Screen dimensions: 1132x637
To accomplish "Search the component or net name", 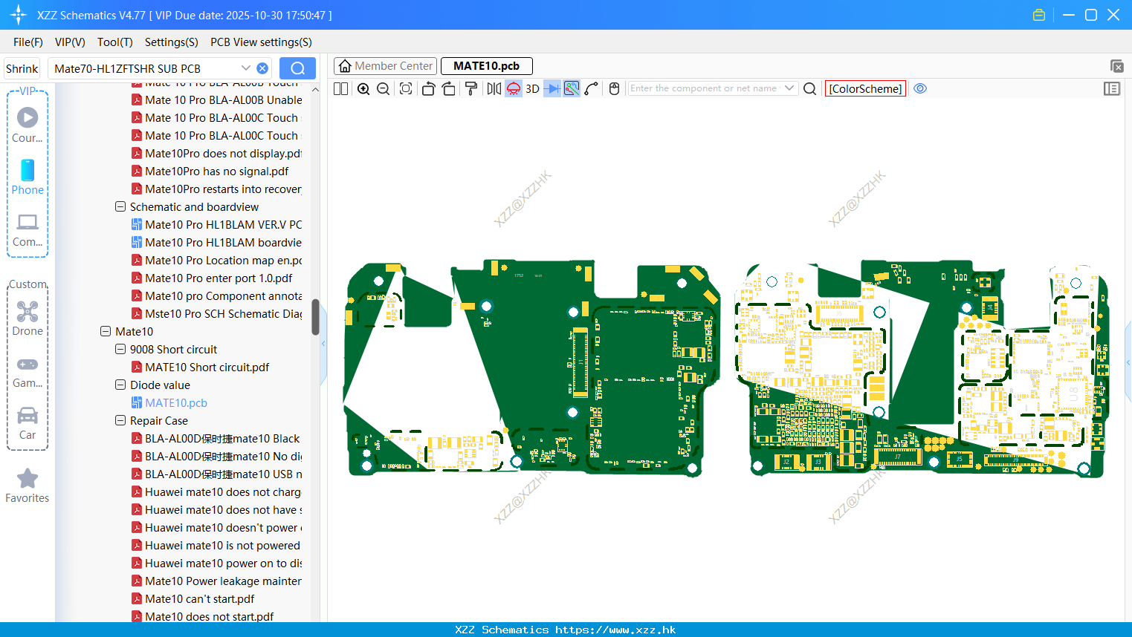I will pos(810,88).
